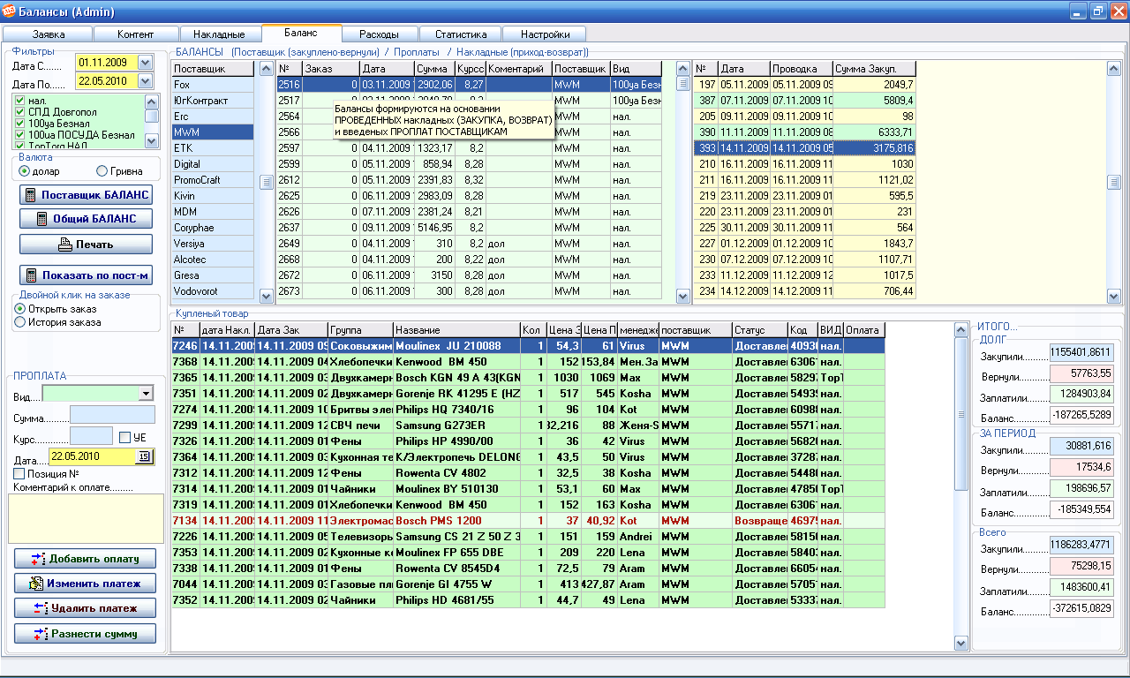Open the Вид payment type dropdown
The image size is (1130, 678).
pos(146,394)
